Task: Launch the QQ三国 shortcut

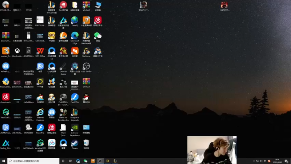Action: 52,98
